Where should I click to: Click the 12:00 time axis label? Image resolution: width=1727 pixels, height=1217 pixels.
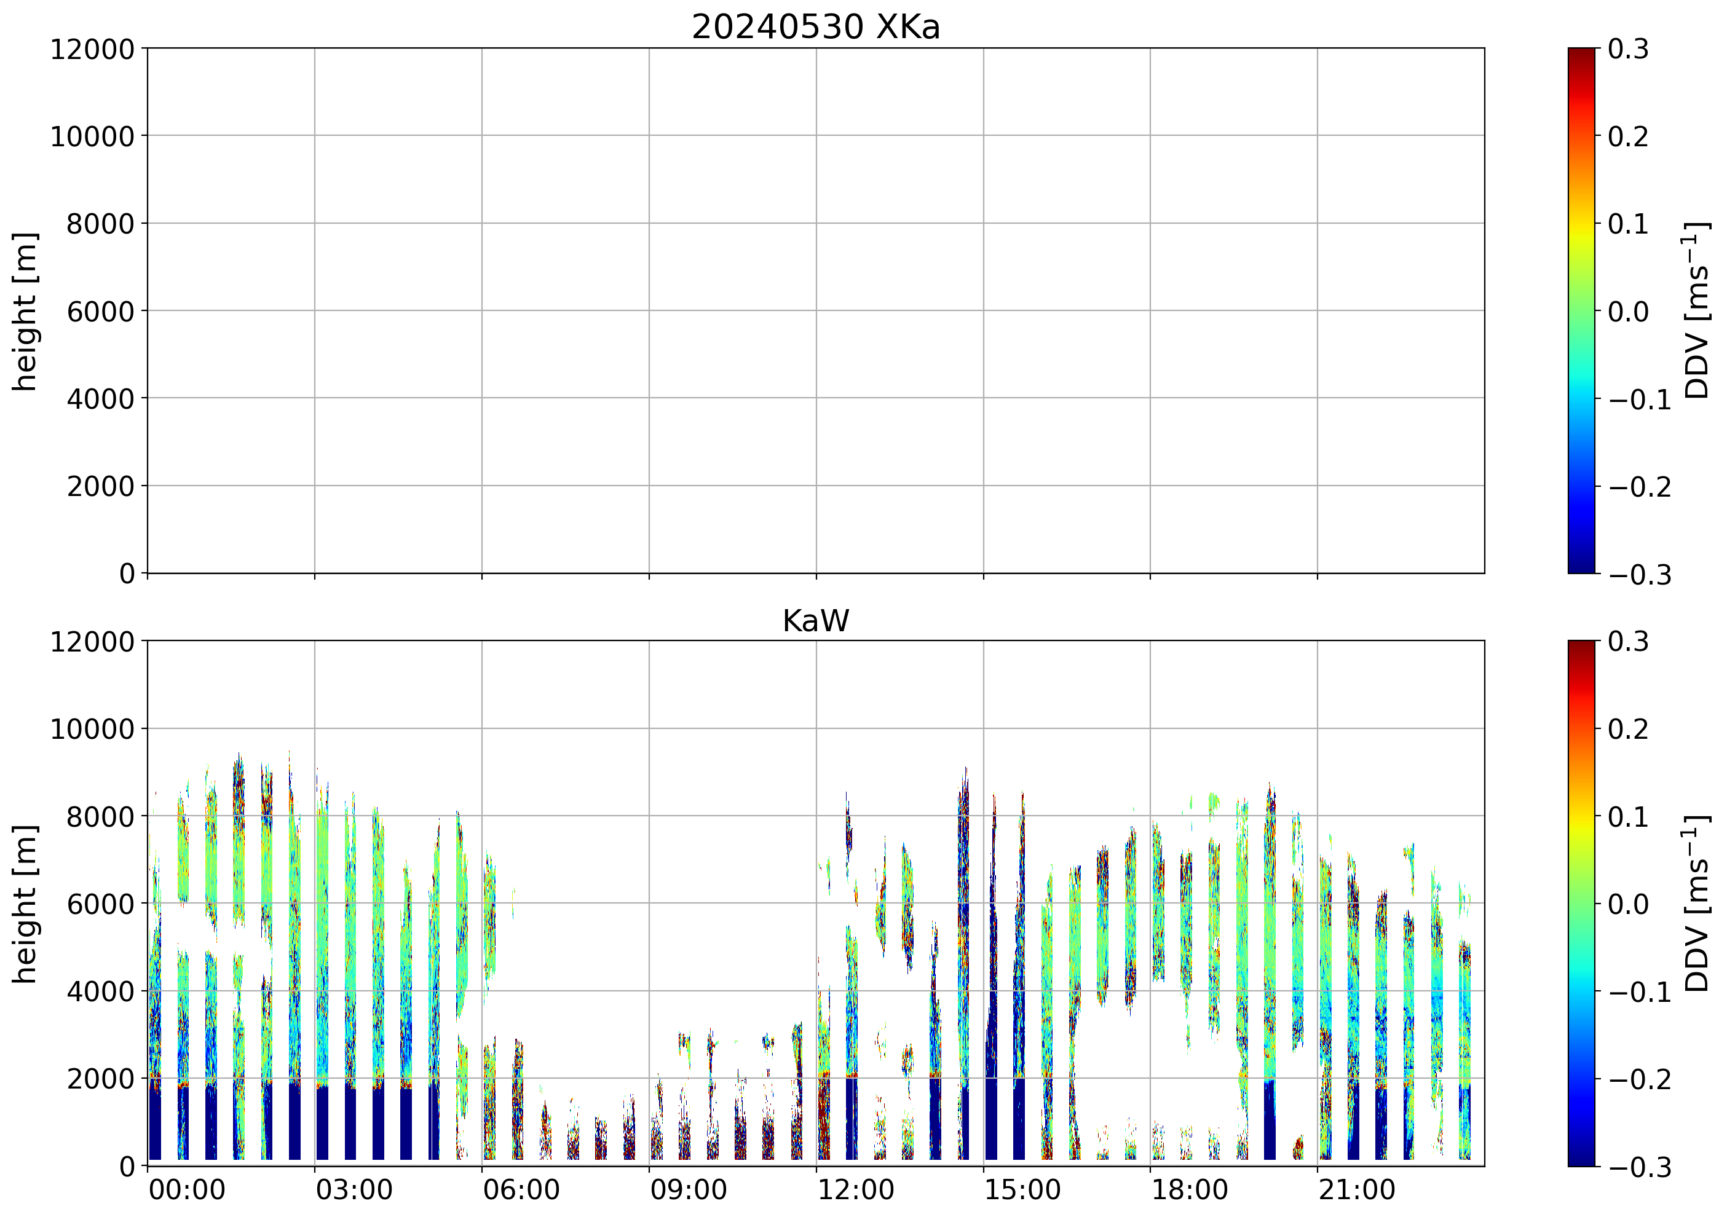click(x=855, y=1191)
